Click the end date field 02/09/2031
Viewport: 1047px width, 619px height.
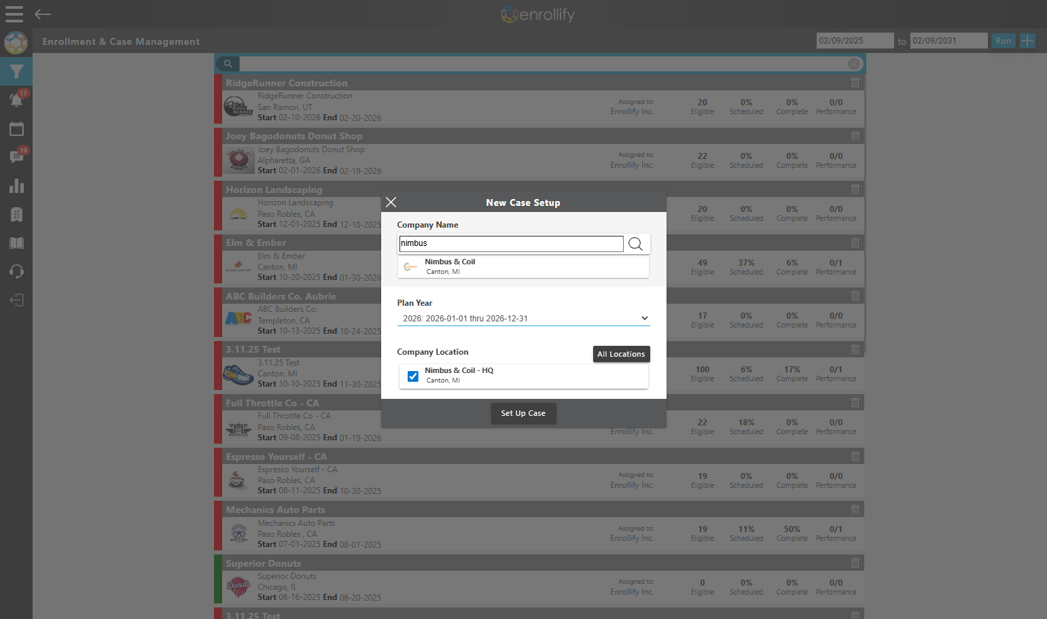[x=948, y=41]
